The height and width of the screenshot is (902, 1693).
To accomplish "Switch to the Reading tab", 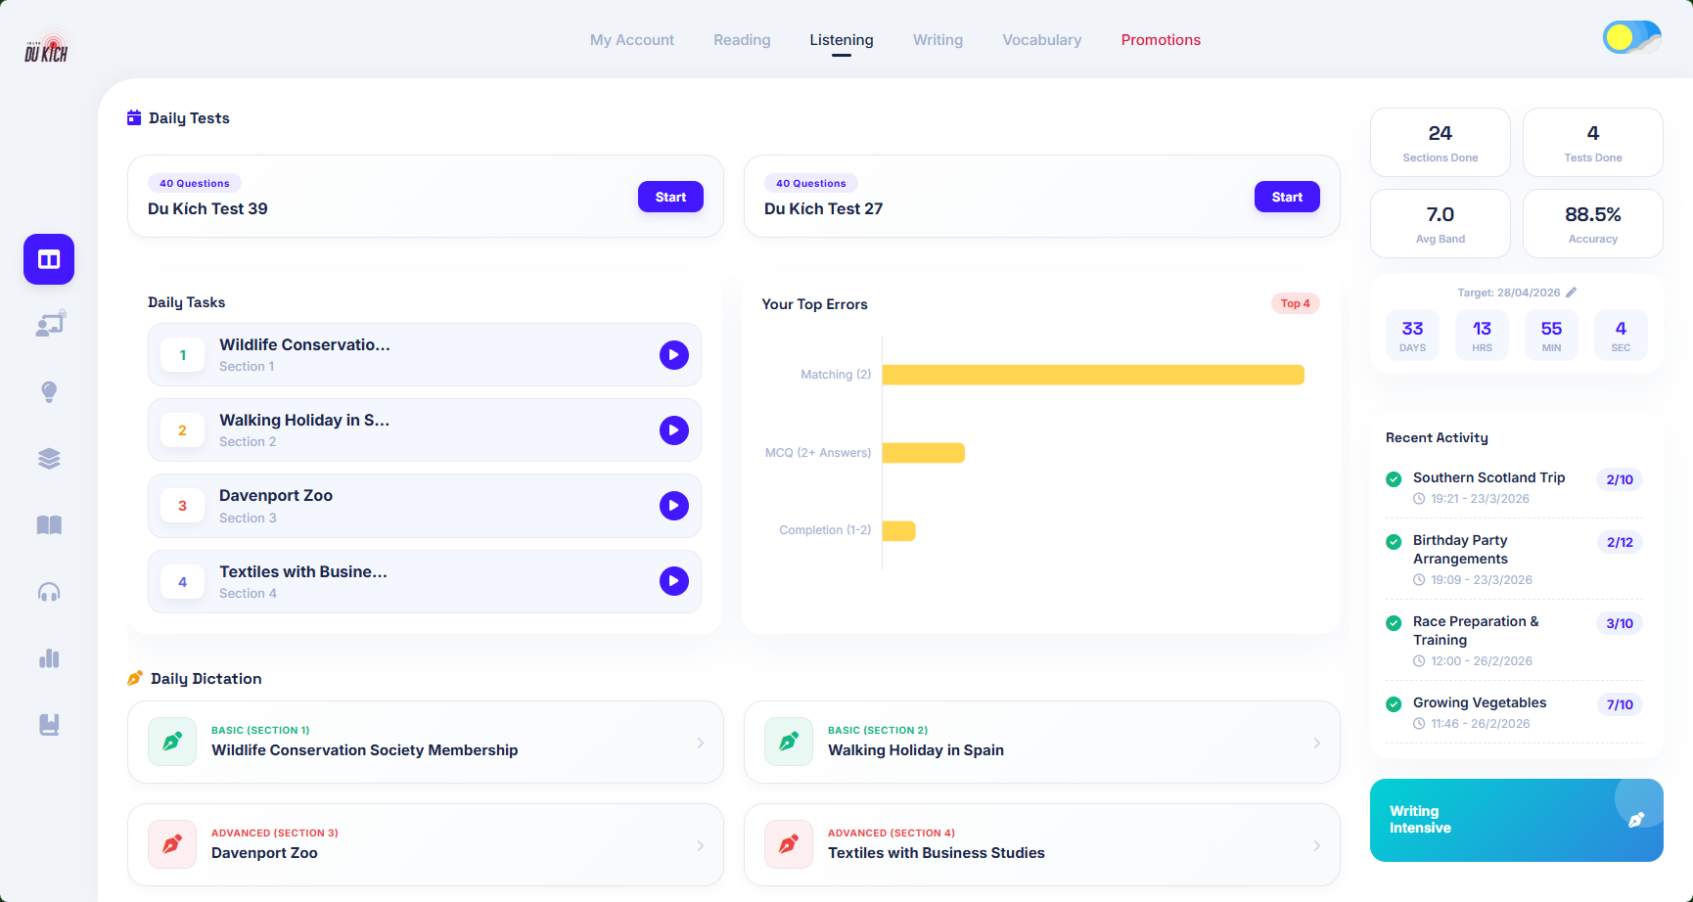I will pos(742,40).
